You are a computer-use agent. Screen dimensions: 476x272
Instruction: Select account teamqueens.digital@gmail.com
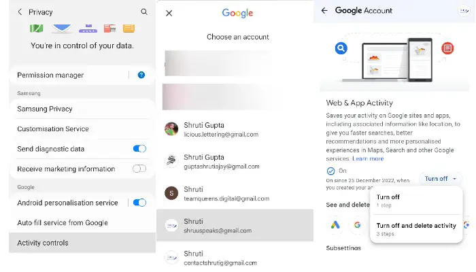[x=235, y=194]
